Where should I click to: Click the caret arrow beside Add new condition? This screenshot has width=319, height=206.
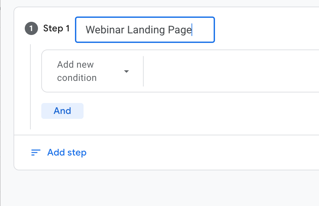(x=126, y=71)
